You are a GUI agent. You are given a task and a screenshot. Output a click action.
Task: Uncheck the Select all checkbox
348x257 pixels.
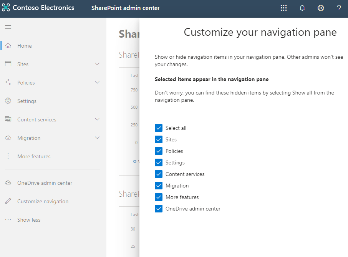[159, 128]
